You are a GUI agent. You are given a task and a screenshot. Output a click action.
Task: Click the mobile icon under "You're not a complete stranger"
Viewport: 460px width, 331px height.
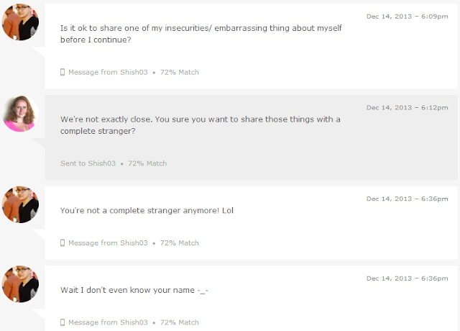pyautogui.click(x=63, y=243)
